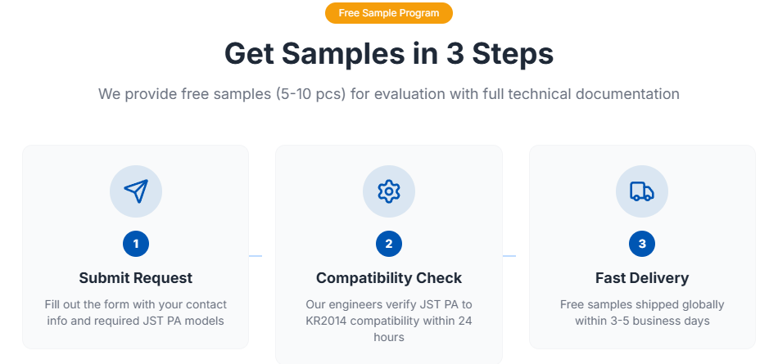Click the Submit Request heading
Screen dimensions: 778x364
[x=136, y=278]
